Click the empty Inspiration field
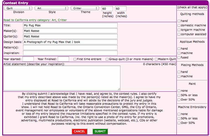 [70, 53]
